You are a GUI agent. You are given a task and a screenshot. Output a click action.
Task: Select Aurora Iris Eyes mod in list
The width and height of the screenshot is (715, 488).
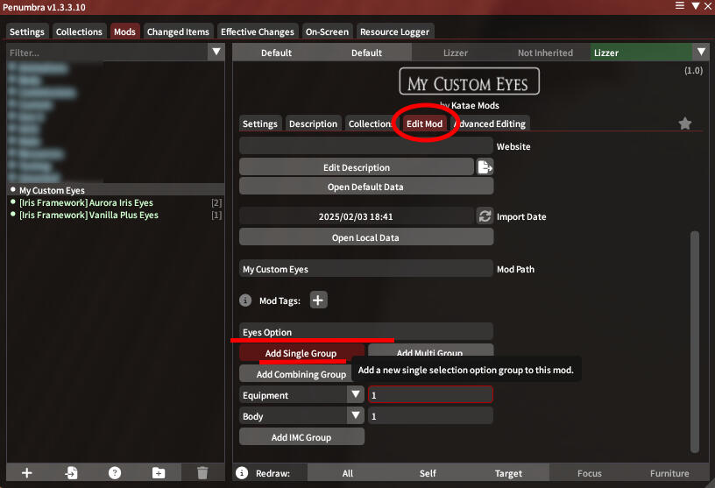point(86,202)
